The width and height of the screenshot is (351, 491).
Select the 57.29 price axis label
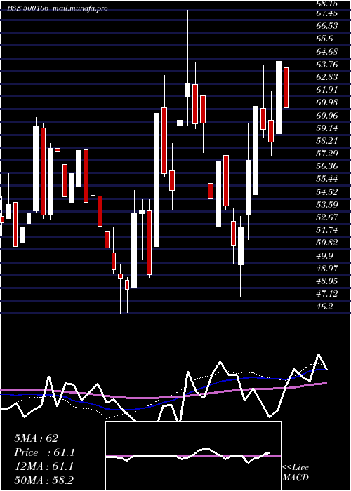327,153
